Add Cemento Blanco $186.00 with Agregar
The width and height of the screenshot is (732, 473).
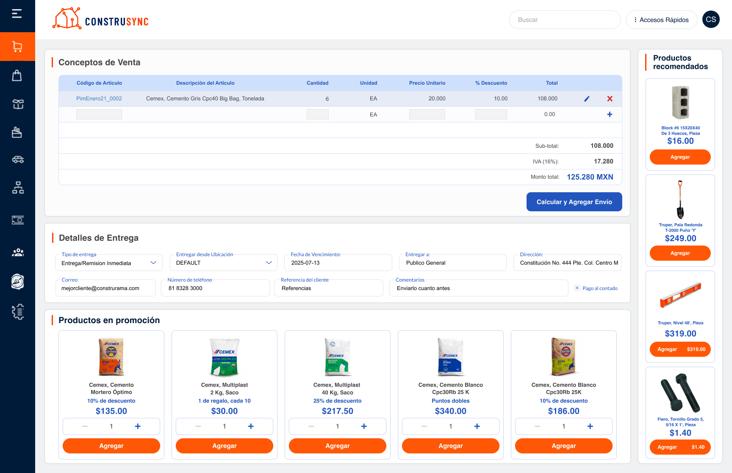[x=564, y=446]
